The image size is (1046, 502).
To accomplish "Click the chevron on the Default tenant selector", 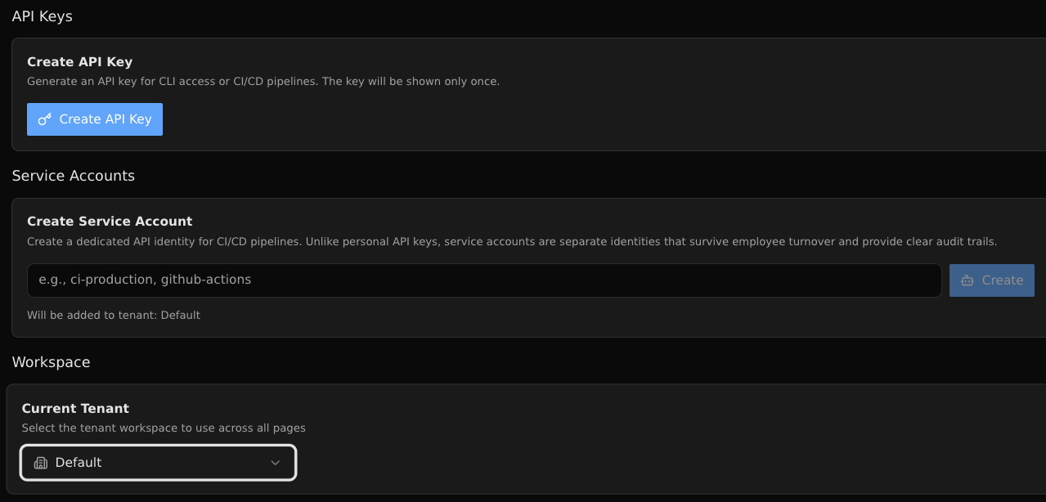I will click(x=275, y=463).
